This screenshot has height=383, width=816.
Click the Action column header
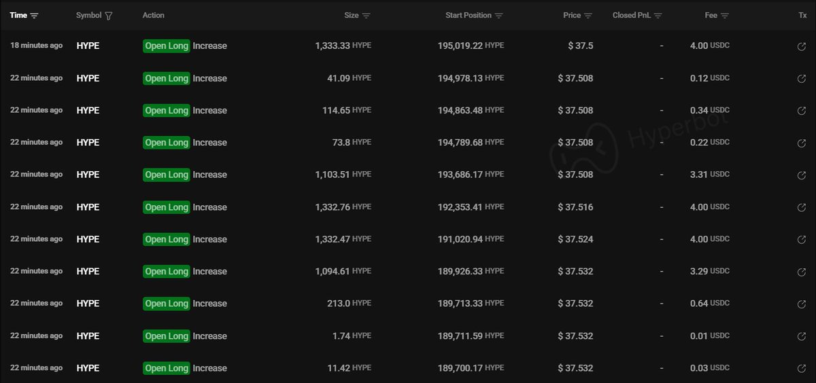click(x=154, y=16)
